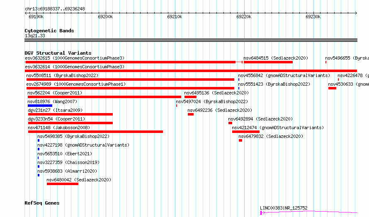
Task: Click nsv6492236 (Sedlazeck2020) label
Action: click(x=220, y=110)
